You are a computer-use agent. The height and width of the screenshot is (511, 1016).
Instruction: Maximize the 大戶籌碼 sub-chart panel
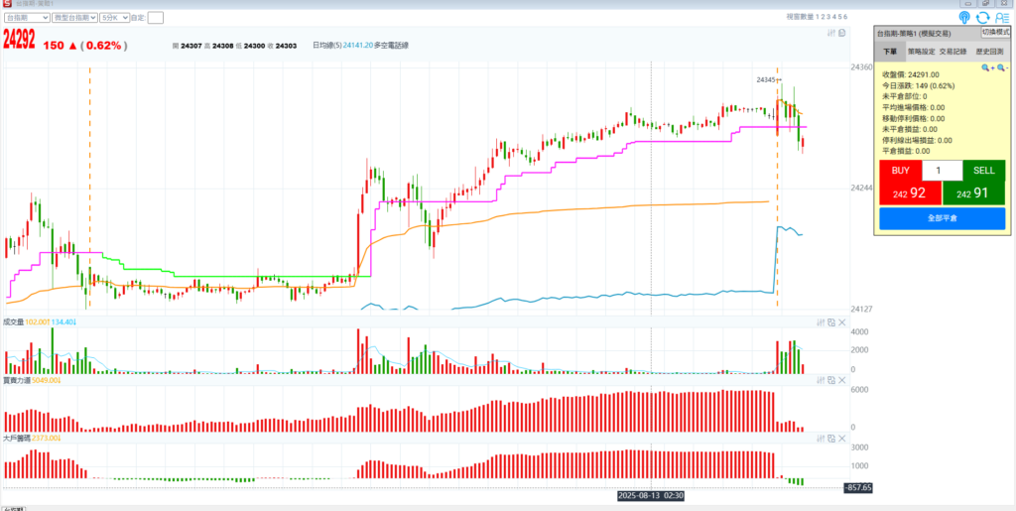coord(831,437)
